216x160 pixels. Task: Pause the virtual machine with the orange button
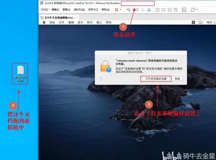[x=117, y=10]
